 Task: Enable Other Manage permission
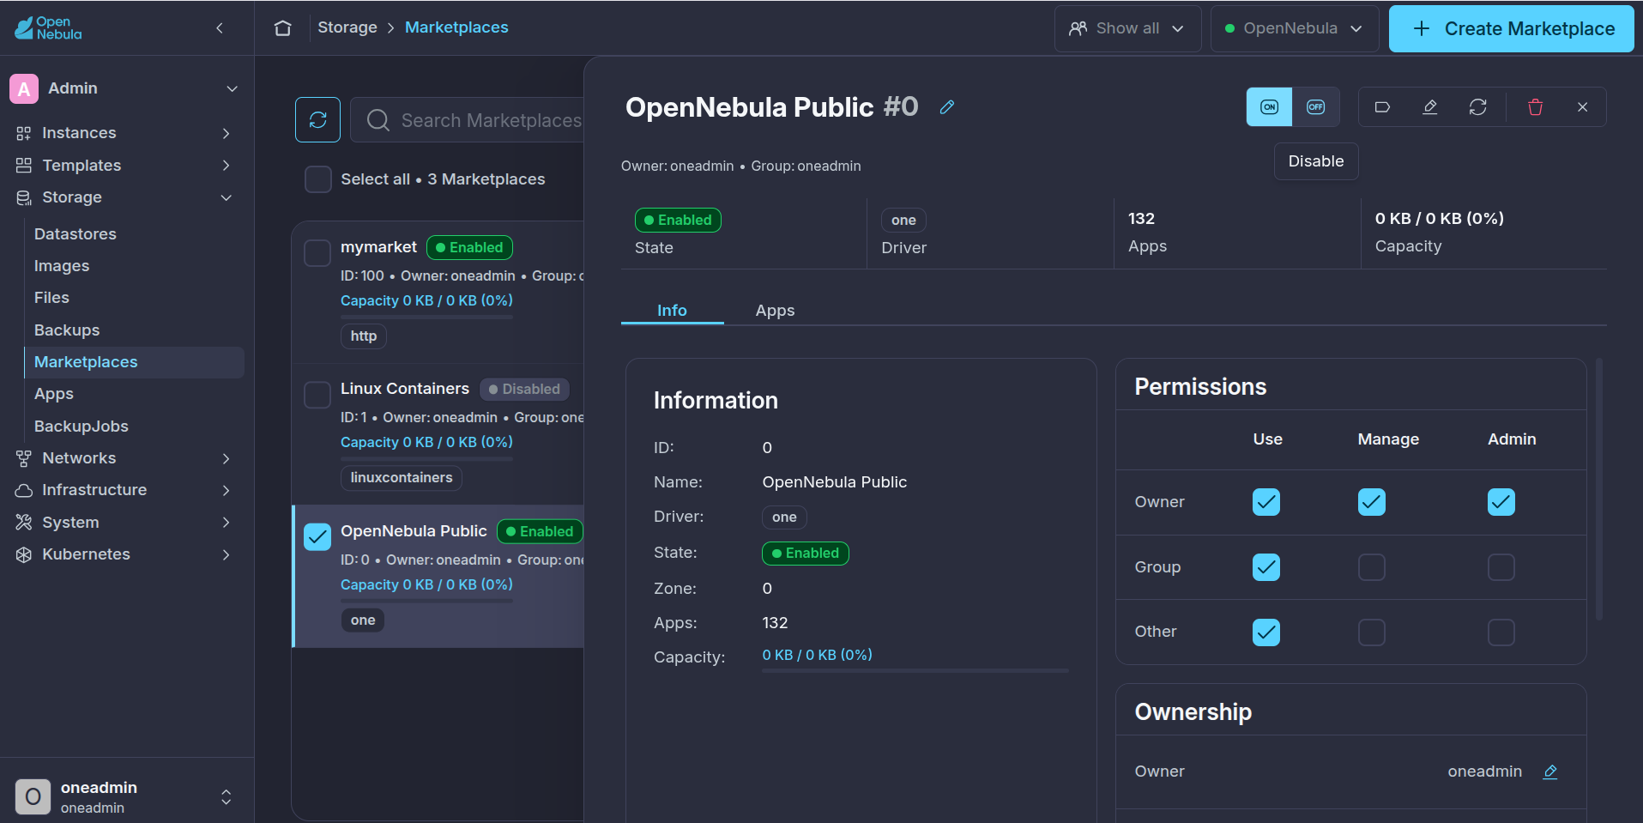[1372, 632]
